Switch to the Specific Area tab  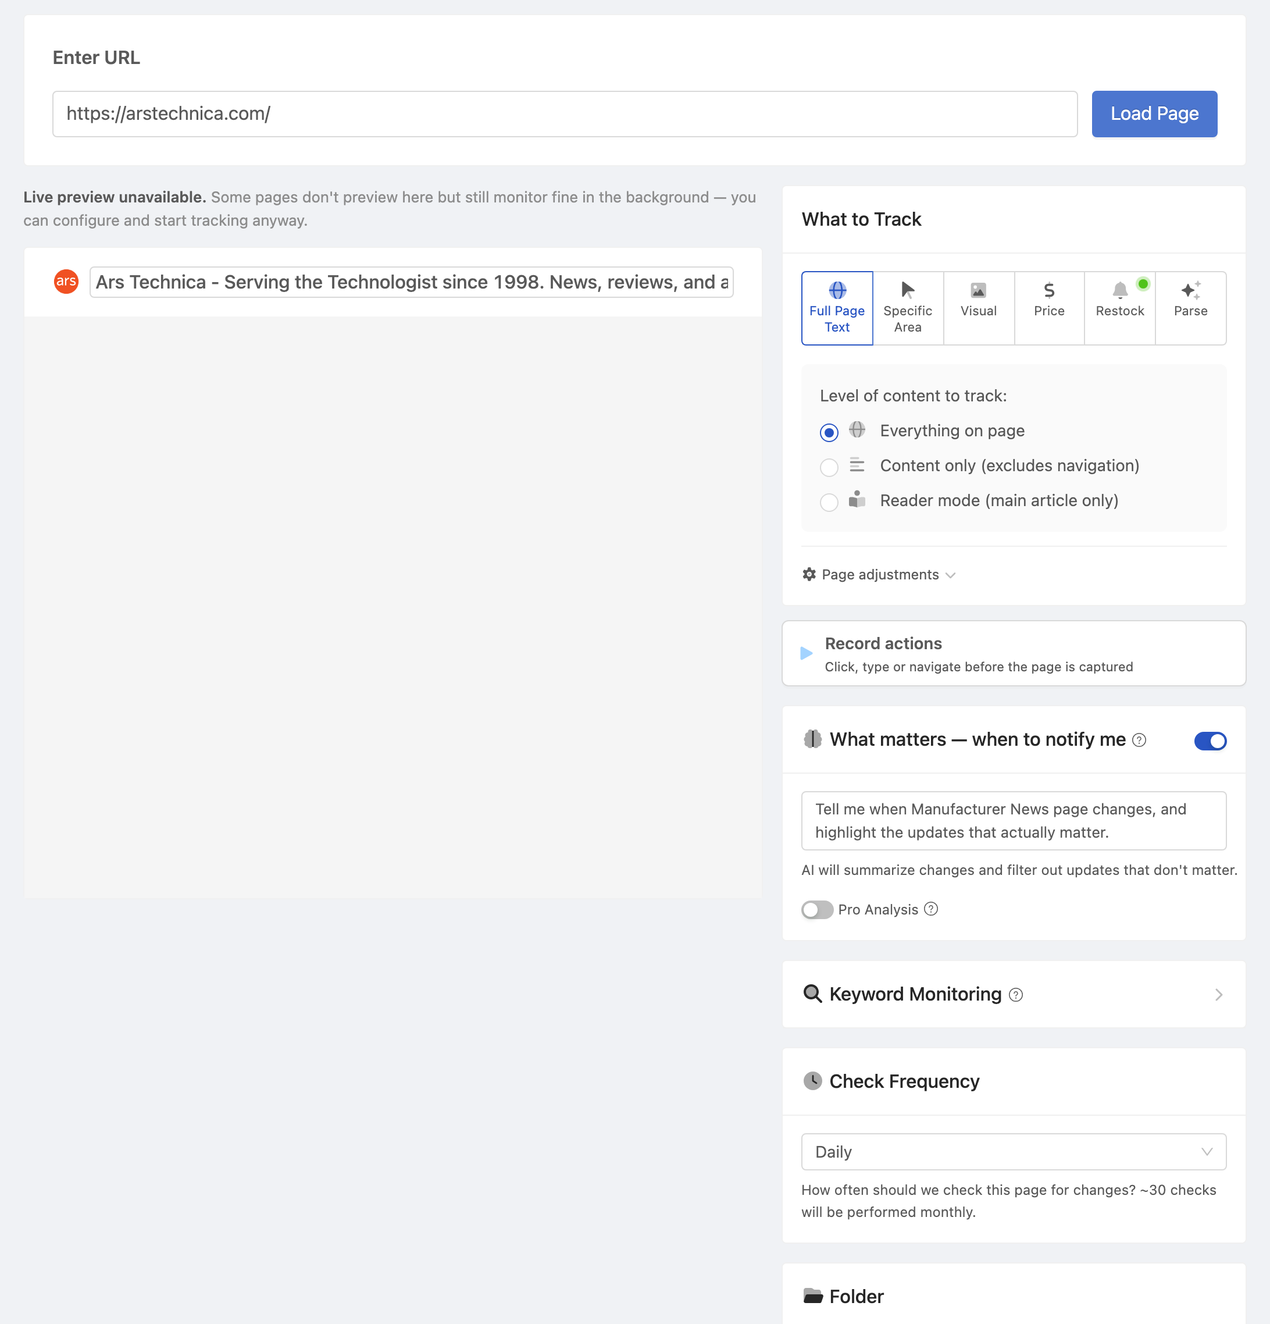[x=907, y=308]
